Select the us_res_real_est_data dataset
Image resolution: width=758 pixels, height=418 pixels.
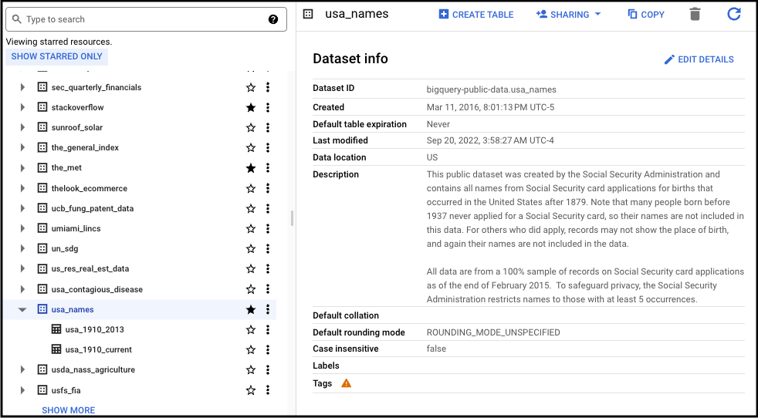pos(90,268)
